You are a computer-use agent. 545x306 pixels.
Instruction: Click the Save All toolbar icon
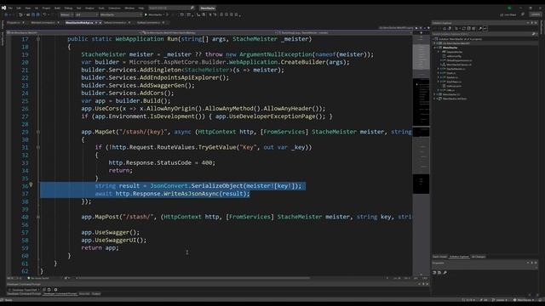point(37,14)
